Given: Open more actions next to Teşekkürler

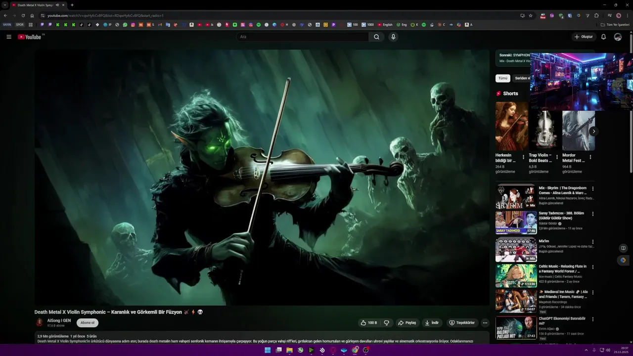Looking at the screenshot, I should pyautogui.click(x=485, y=323).
